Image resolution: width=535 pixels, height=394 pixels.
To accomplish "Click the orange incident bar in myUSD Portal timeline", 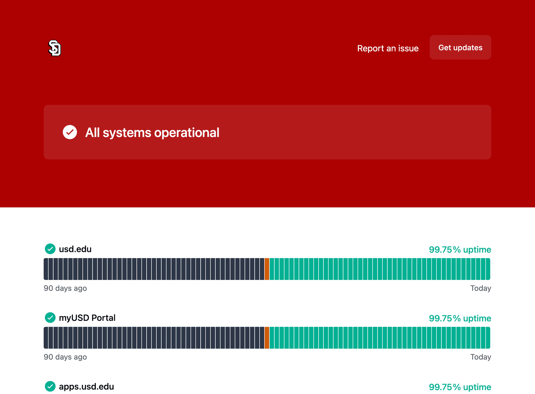I will [x=267, y=338].
